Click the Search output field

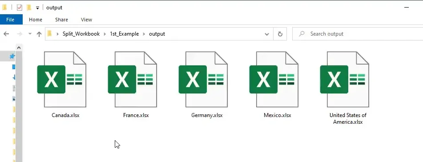[x=358, y=34]
